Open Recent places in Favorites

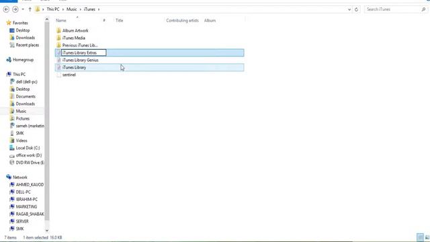pyautogui.click(x=27, y=45)
